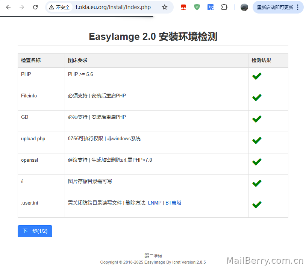The width and height of the screenshot is (306, 267).
Task: Click the Copyright EasyImage footer text
Action: tap(153, 262)
